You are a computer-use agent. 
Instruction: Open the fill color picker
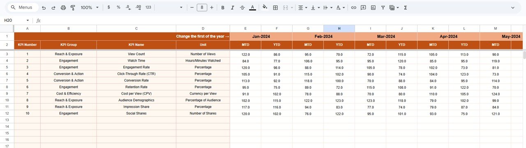tap(265, 7)
